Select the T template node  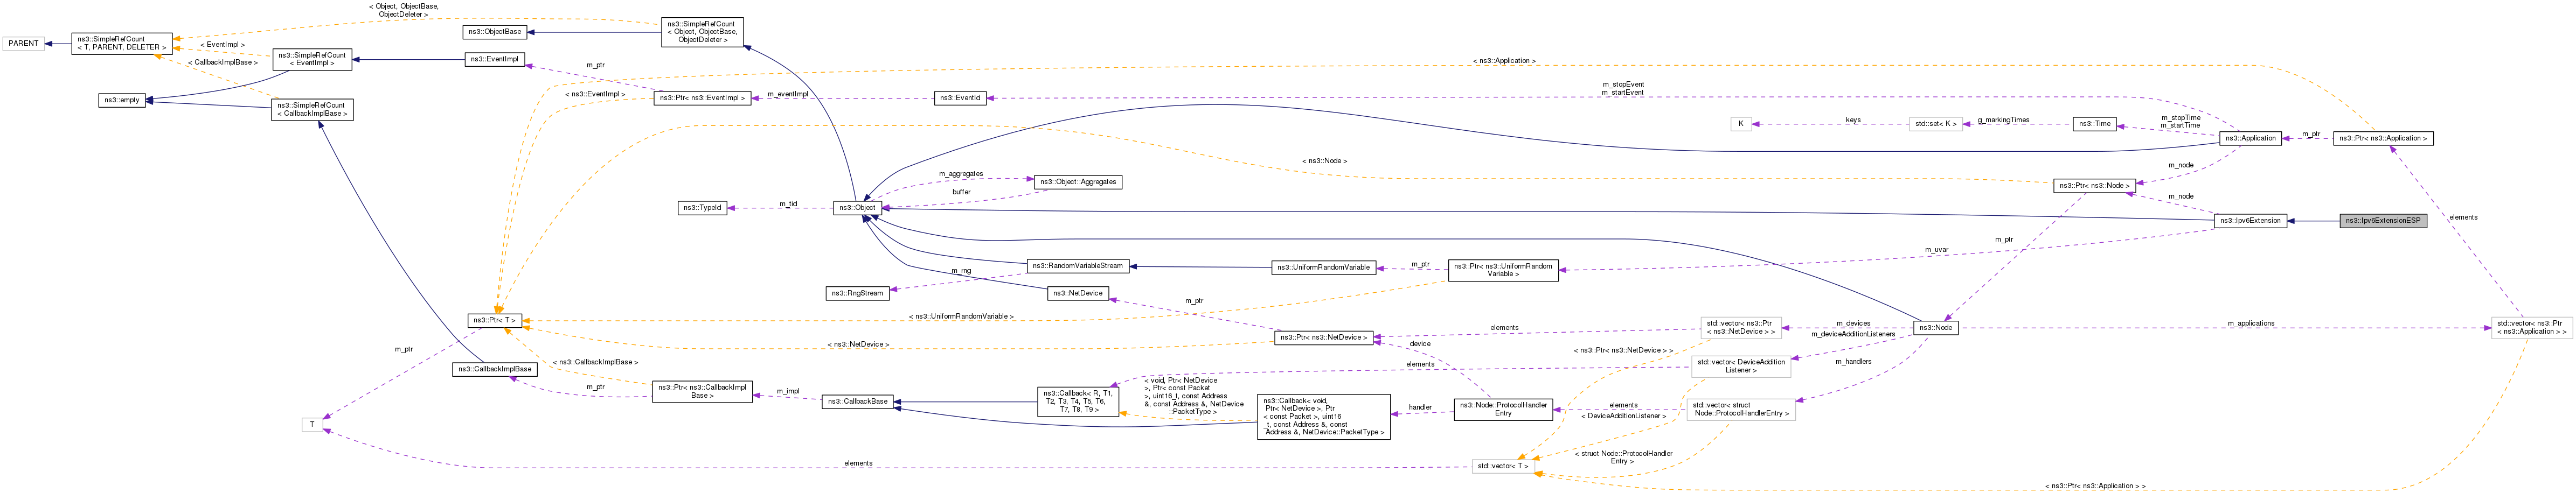pos(312,425)
